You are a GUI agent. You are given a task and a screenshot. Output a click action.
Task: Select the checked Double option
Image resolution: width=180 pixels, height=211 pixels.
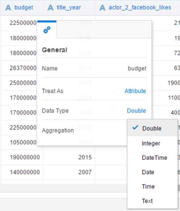coord(152,128)
